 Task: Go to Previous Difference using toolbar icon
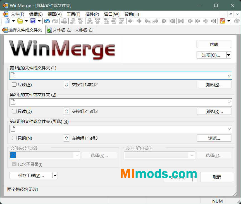[80, 21]
